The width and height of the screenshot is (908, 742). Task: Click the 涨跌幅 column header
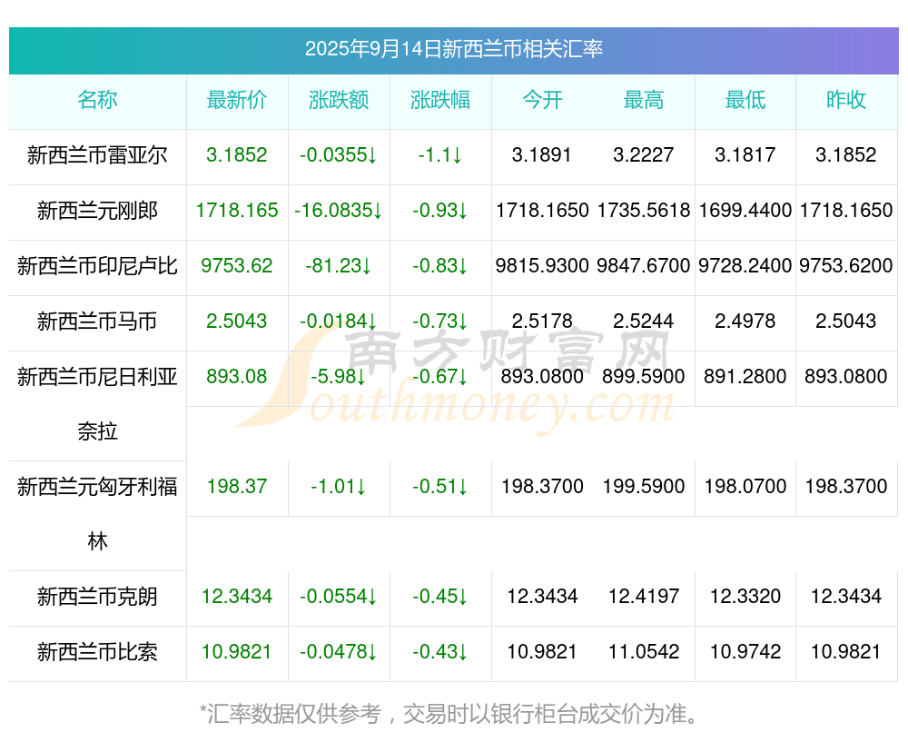coord(440,100)
